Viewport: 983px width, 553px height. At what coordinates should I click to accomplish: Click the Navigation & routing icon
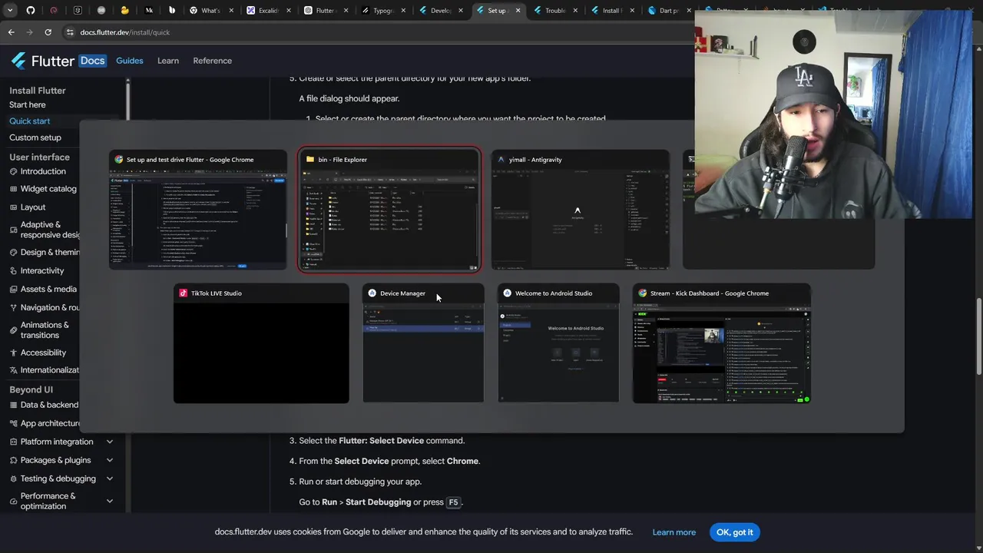click(13, 307)
